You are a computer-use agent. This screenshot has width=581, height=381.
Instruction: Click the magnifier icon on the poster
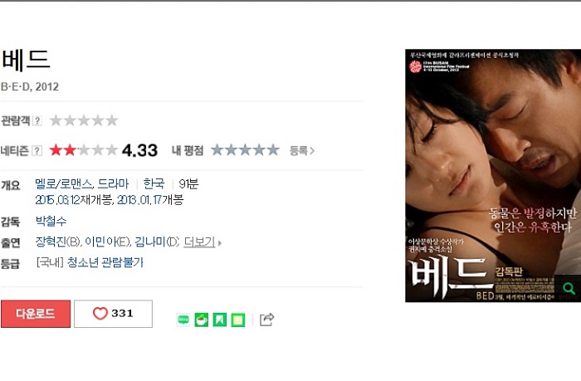coord(569,288)
